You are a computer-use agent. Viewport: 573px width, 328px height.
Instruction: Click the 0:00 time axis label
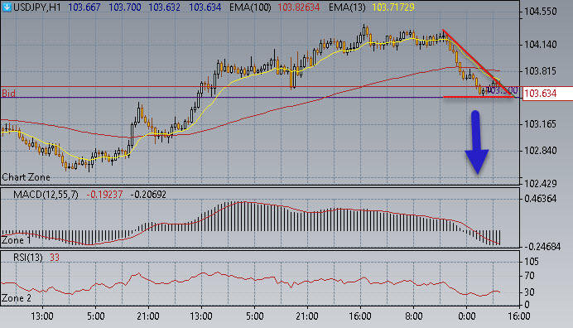(466, 316)
